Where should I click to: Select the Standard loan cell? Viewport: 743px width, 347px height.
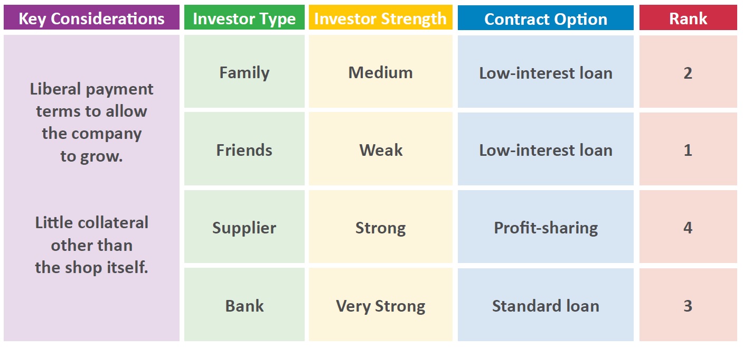click(546, 305)
